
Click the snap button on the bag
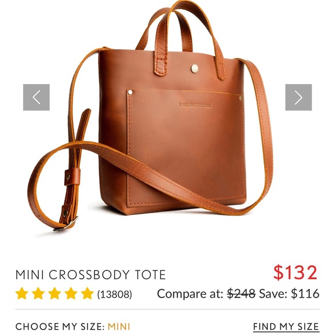(x=195, y=68)
